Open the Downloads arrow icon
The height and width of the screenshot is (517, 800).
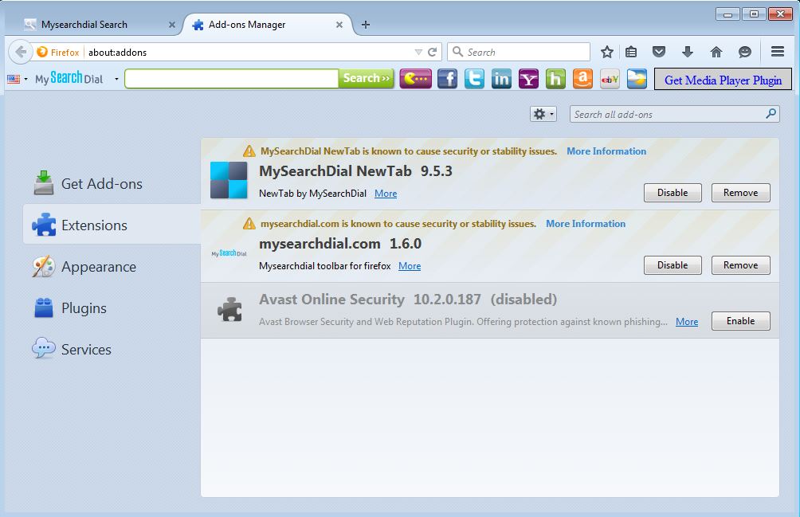pyautogui.click(x=687, y=52)
